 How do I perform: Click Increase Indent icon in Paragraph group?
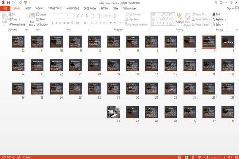[x=110, y=16]
